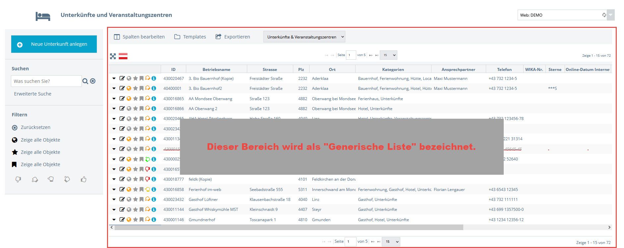The height and width of the screenshot is (248, 624).
Task: Sort by Strasse column header
Action: pyautogui.click(x=270, y=69)
